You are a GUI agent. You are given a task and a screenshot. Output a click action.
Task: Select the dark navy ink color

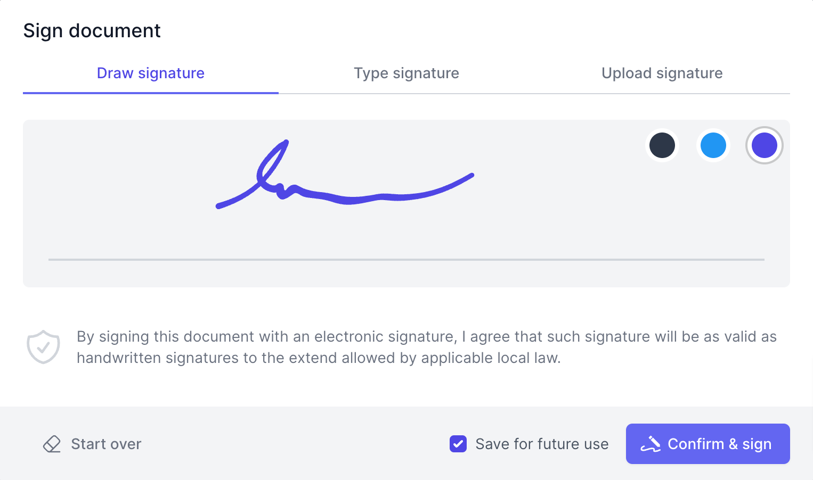662,145
